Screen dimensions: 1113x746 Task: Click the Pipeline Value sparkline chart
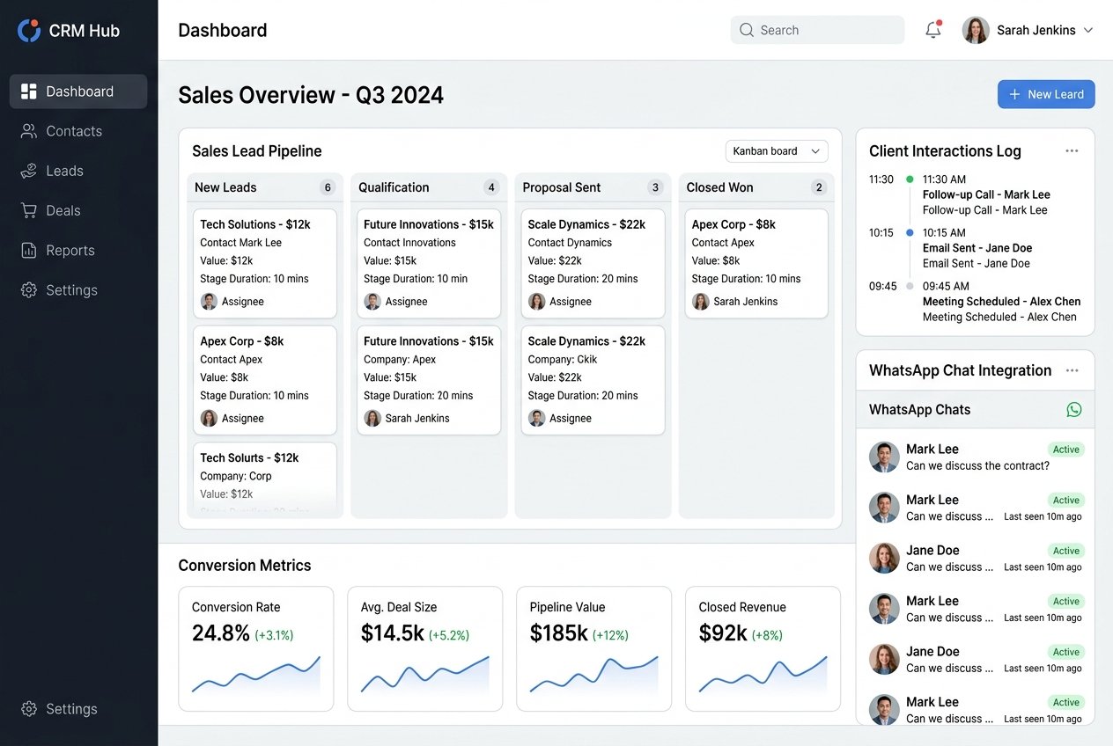click(x=593, y=676)
